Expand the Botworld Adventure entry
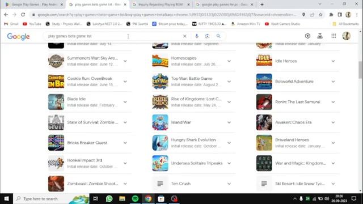 tap(333, 82)
